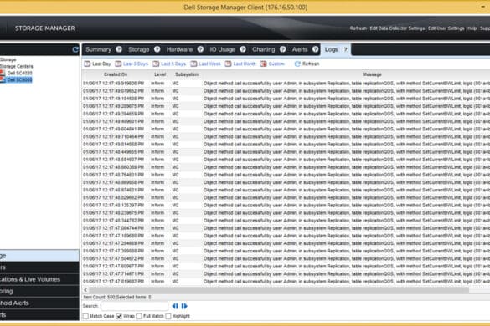Screen dimensions: 490x326
Task: Open the help icon beside the Hardware tab
Action: (200, 49)
